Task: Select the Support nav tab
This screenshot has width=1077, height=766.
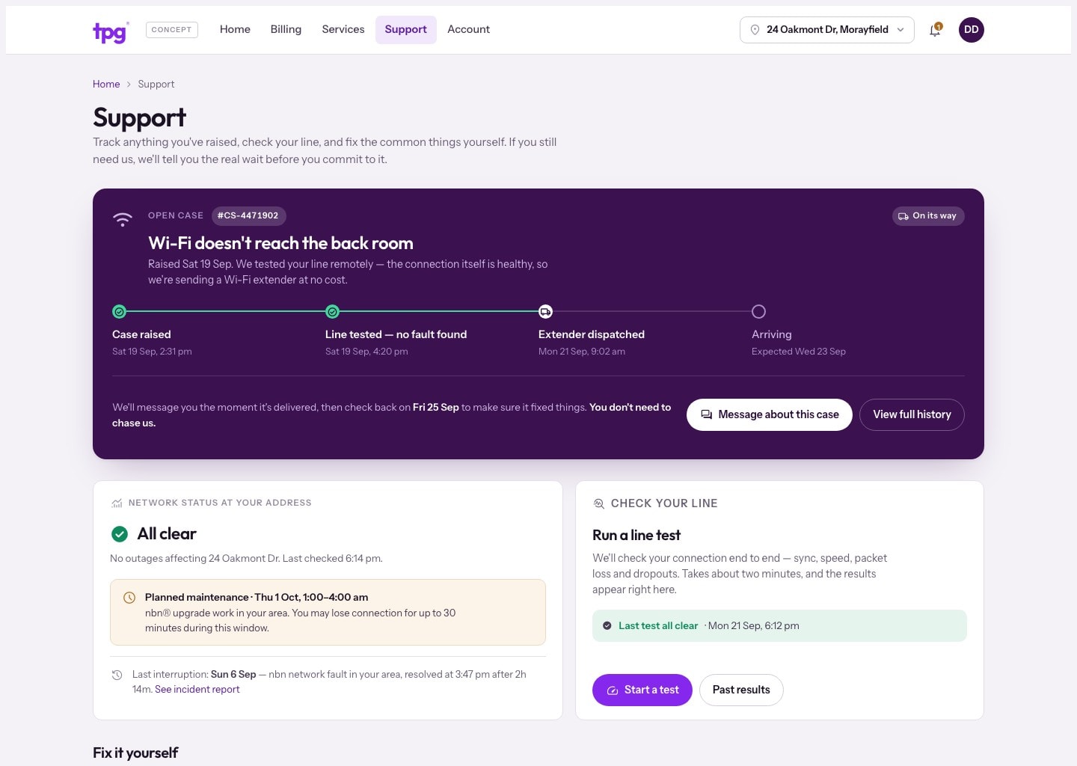Action: coord(406,29)
